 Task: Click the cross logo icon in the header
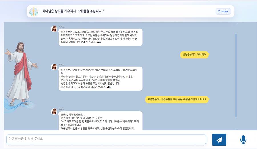(x=33, y=11)
